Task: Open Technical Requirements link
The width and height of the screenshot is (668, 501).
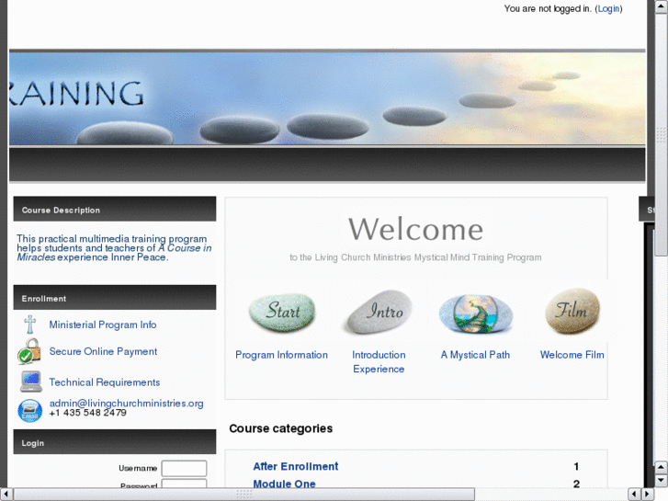Action: [x=105, y=382]
